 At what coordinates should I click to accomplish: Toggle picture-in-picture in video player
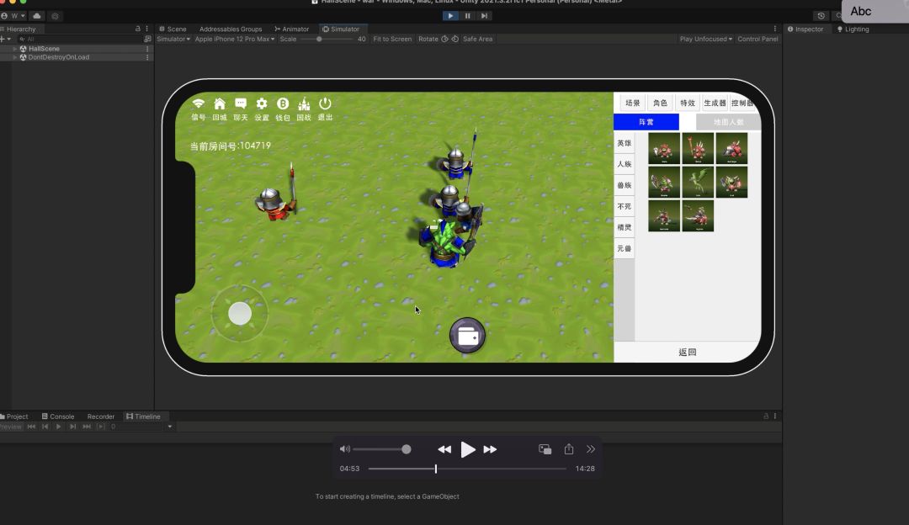pos(545,449)
